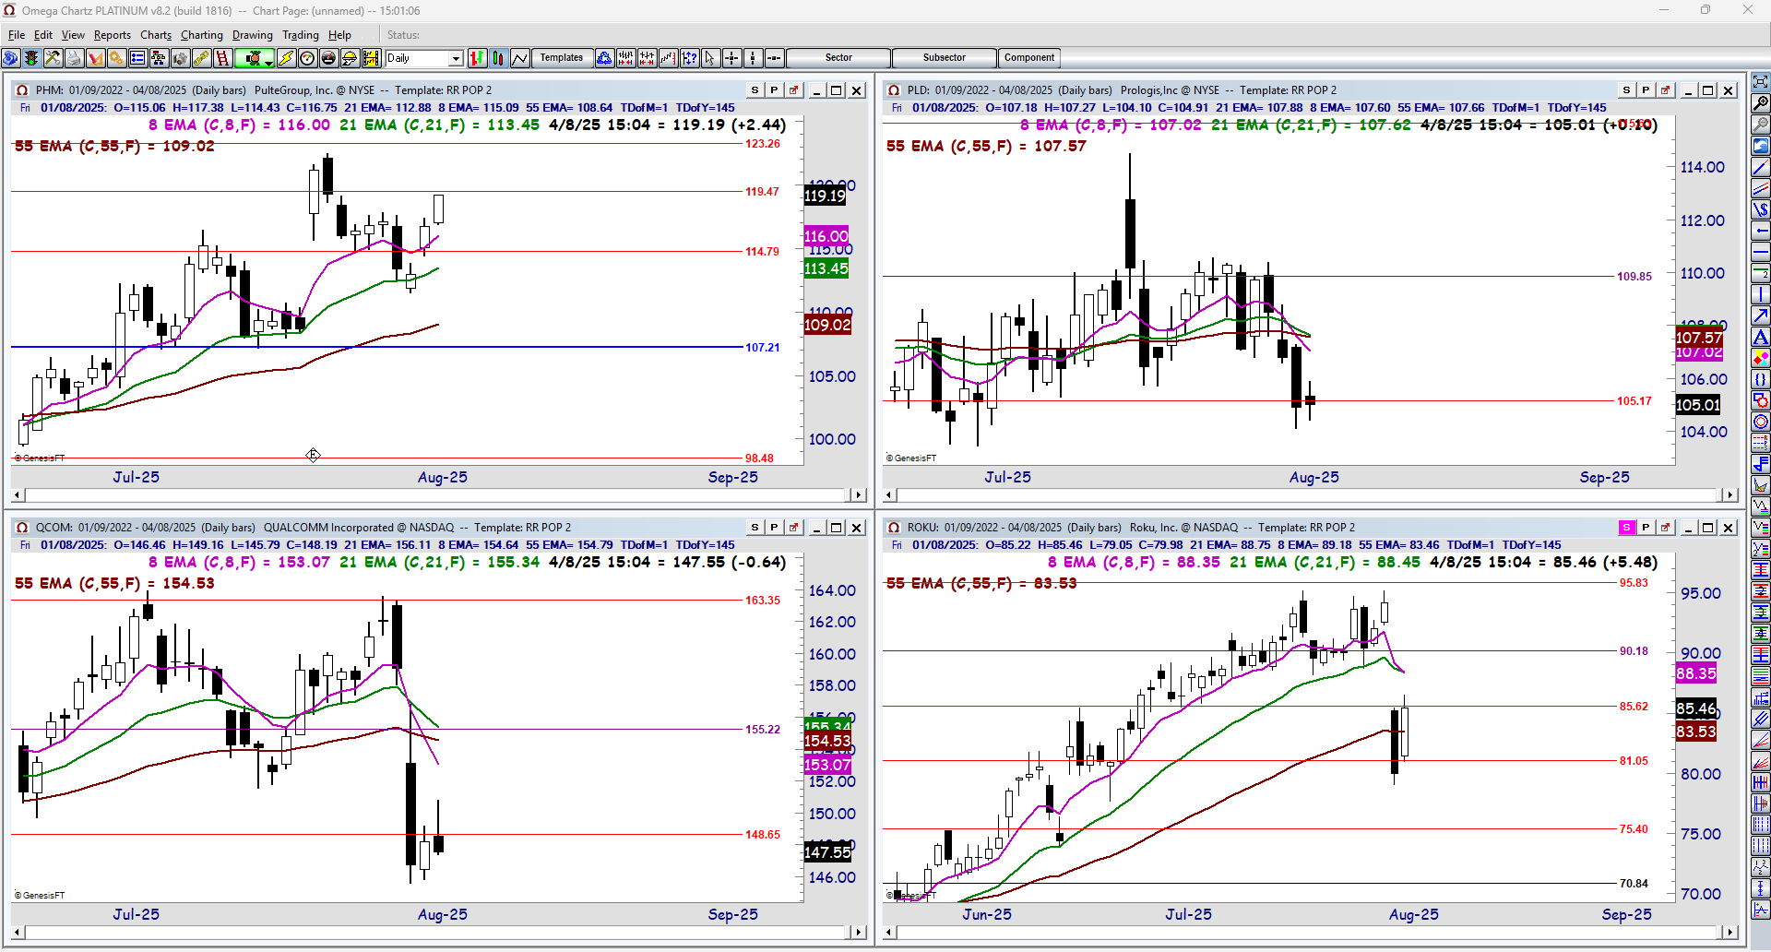Click the zoom in magnifier icon
The height and width of the screenshot is (952, 1771).
click(1760, 103)
